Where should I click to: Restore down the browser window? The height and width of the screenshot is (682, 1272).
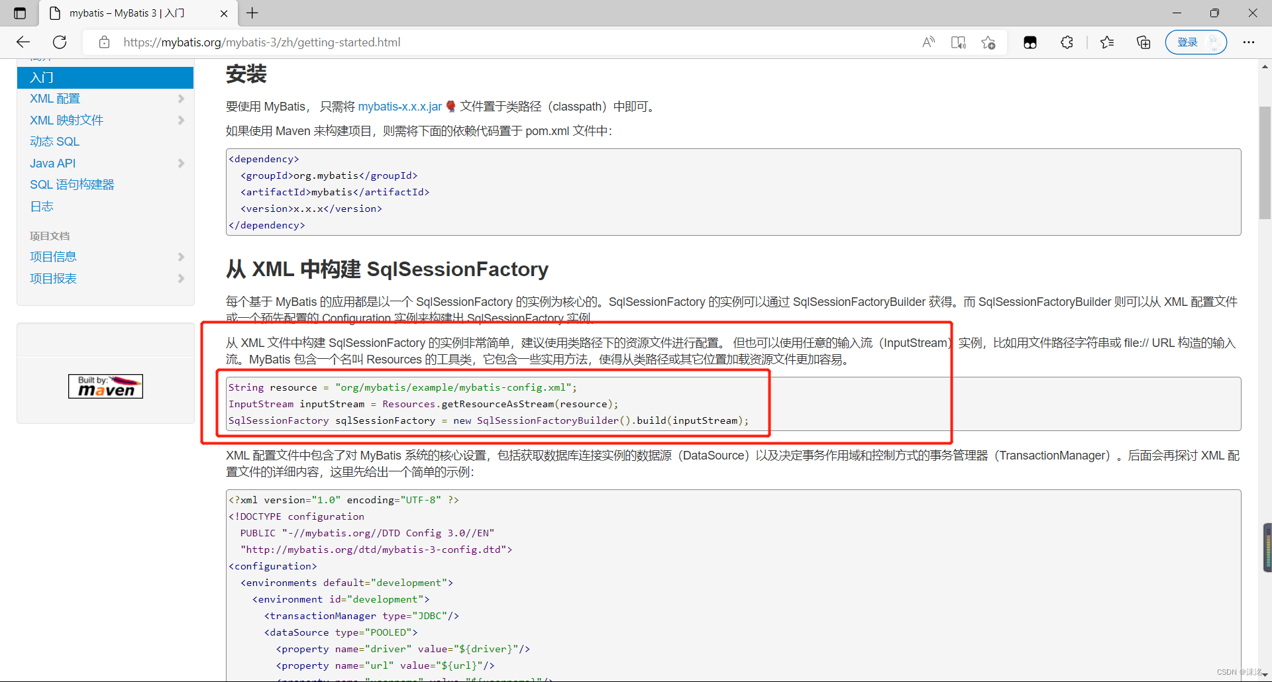(x=1214, y=13)
